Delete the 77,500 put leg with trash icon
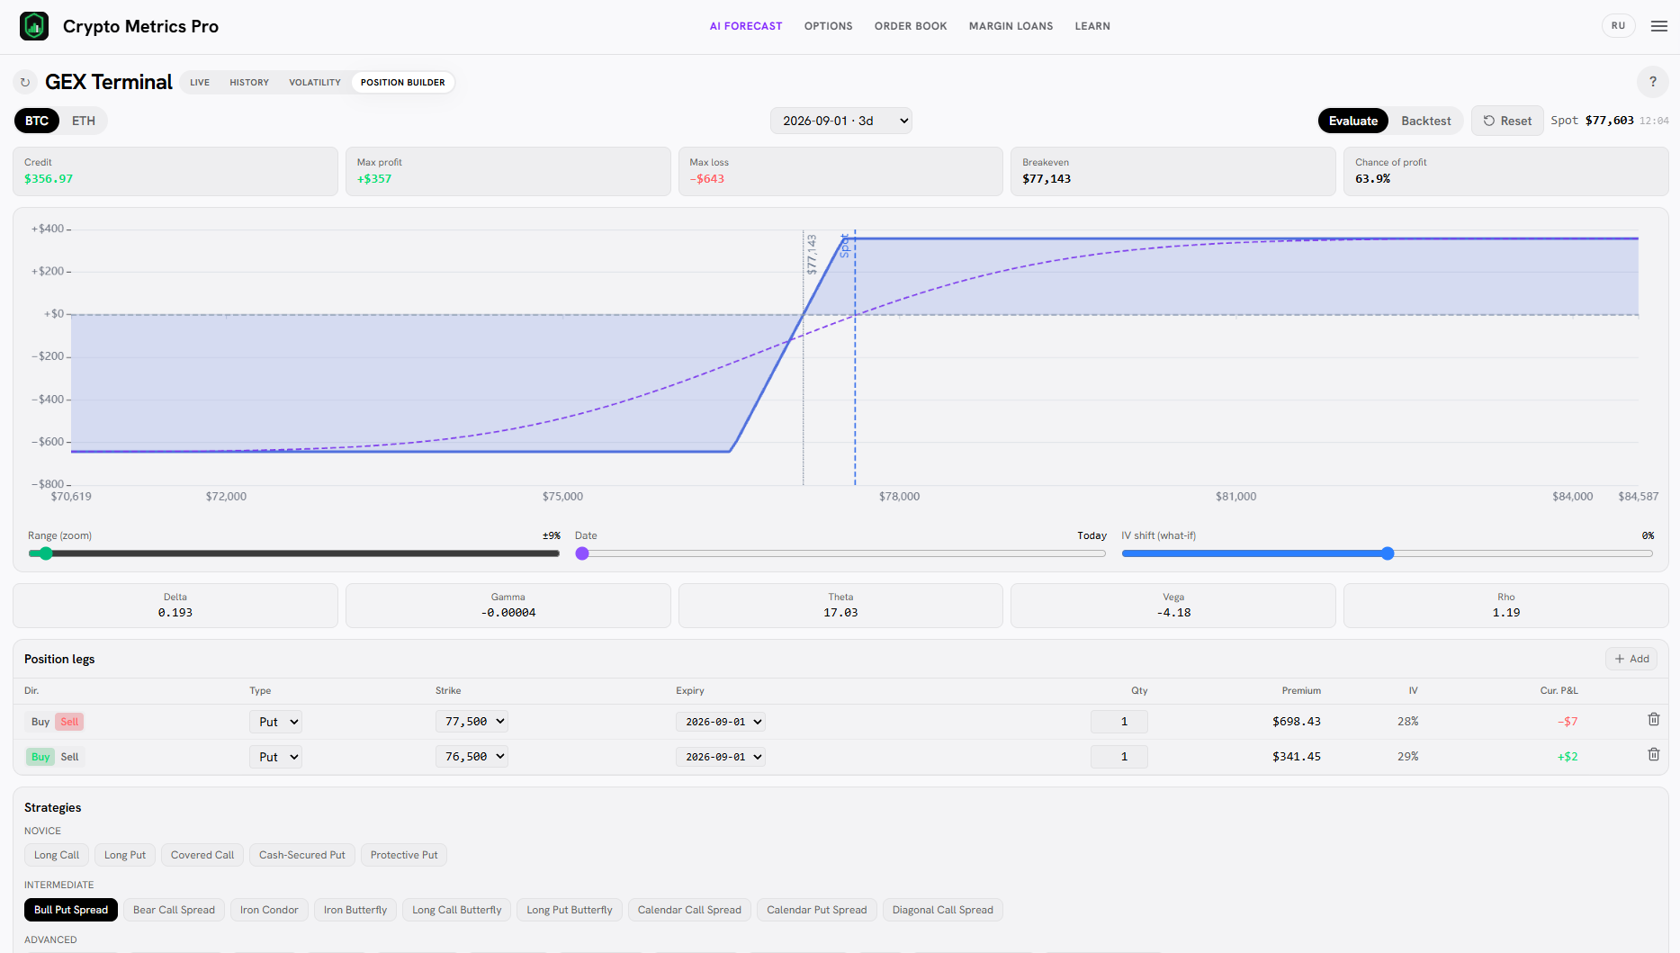1680x953 pixels. [x=1653, y=720]
